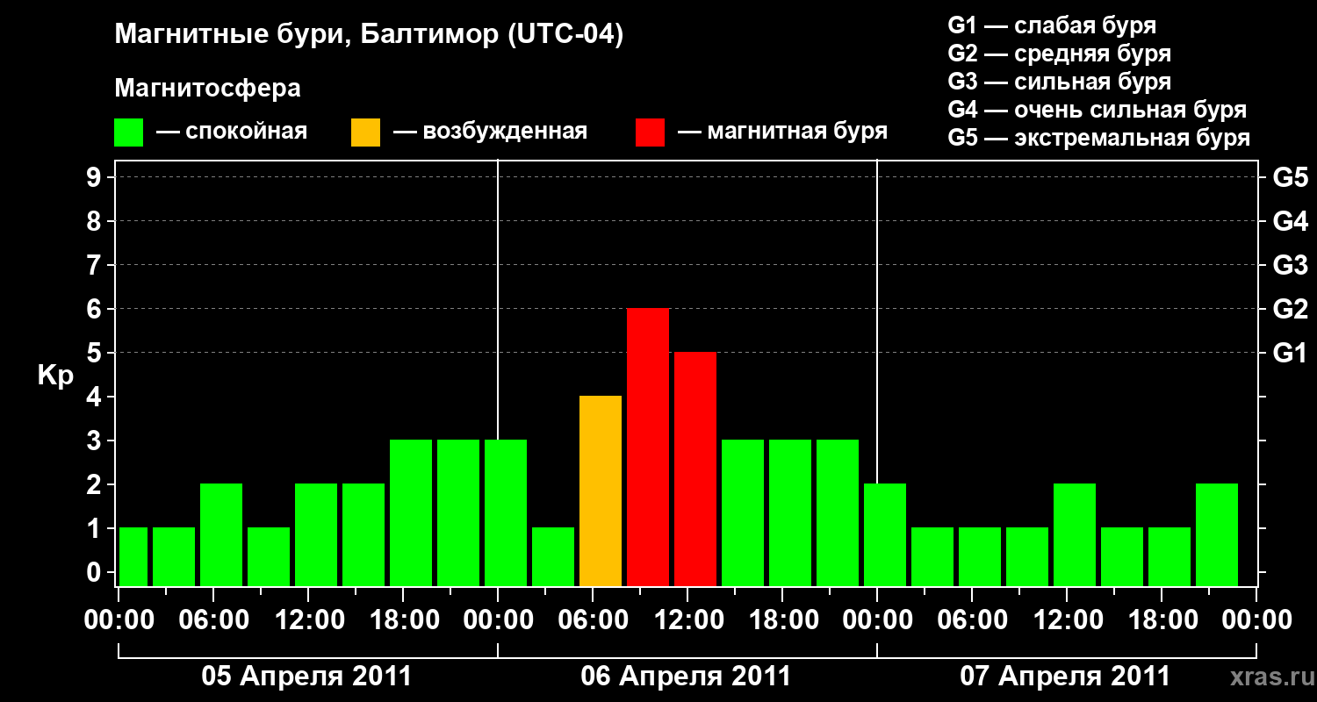The width and height of the screenshot is (1317, 702).
Task: Click the 18:00 tick label of 07 April
Action: click(1162, 620)
